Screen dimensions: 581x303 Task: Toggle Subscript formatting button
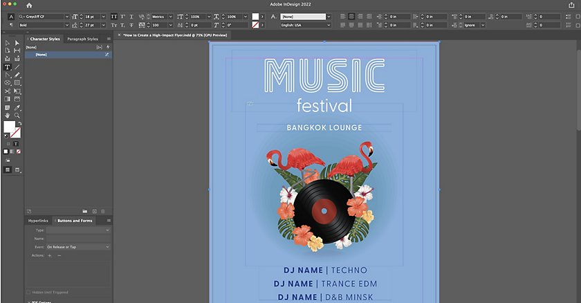coord(122,25)
